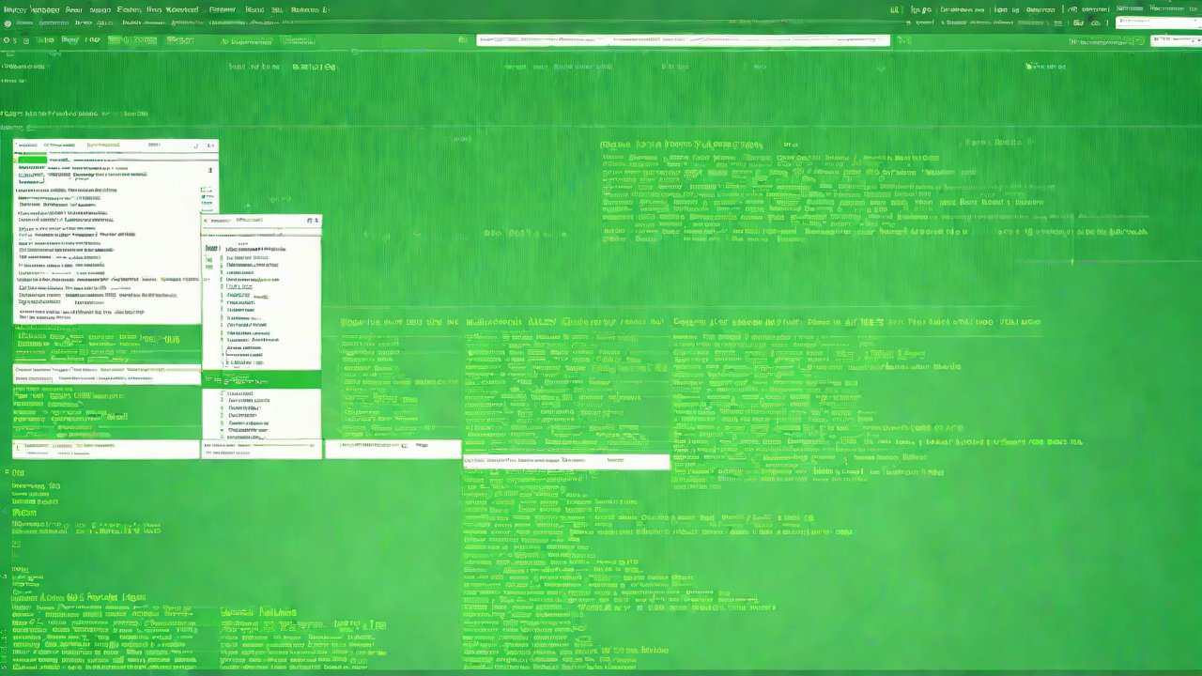The image size is (1202, 676).
Task: Click the small icon right of the wide address field
Action: (x=902, y=40)
